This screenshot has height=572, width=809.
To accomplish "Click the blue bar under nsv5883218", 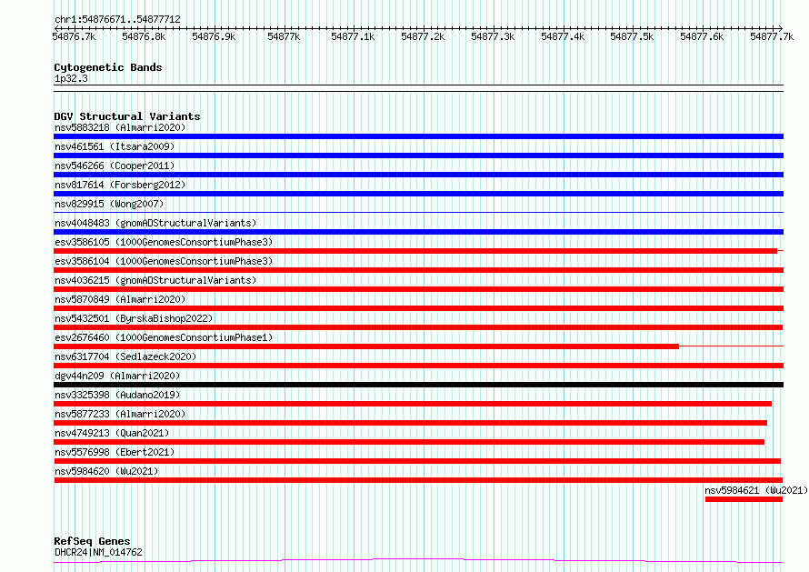I will pos(418,136).
